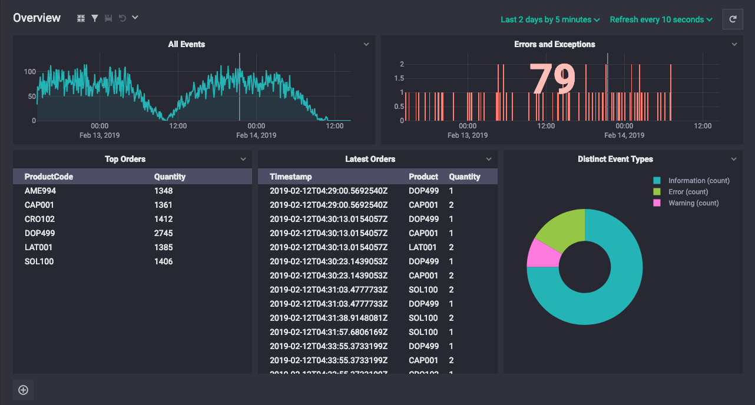Click the Errors and Exceptions panel title
The width and height of the screenshot is (755, 405).
pos(555,44)
